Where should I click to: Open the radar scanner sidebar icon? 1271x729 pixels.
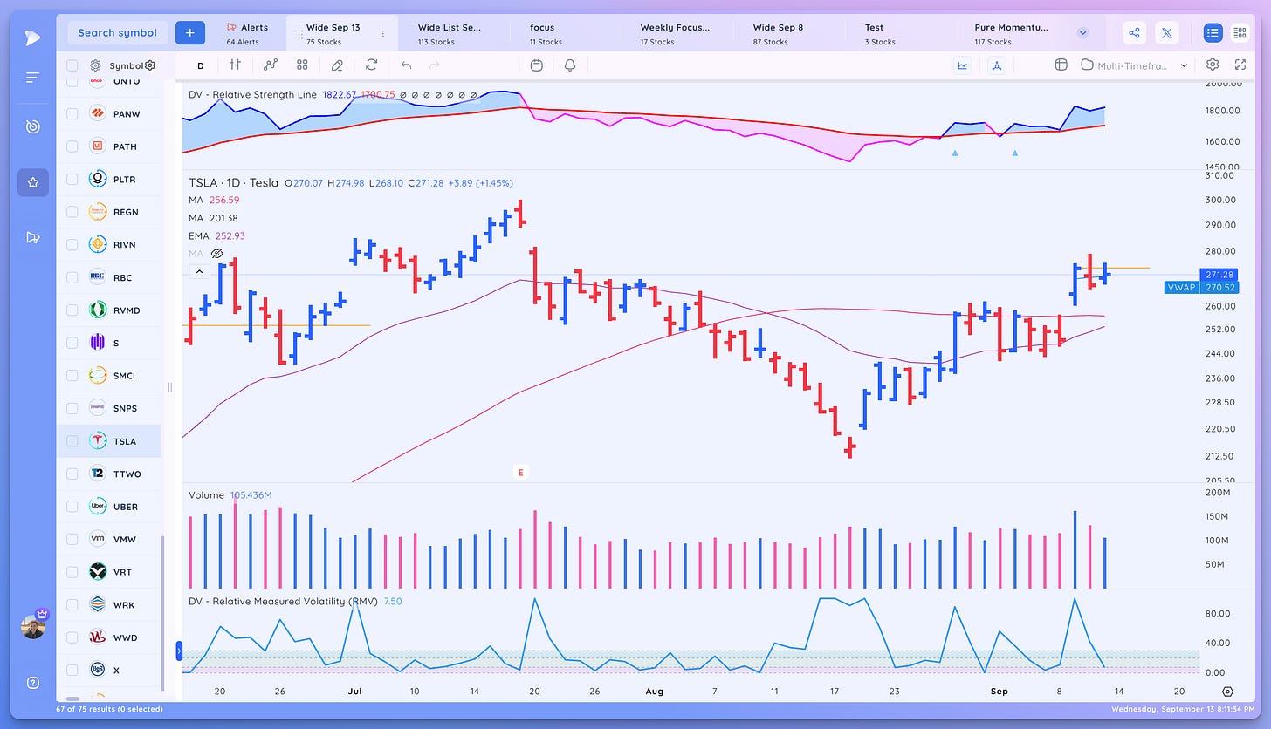click(x=32, y=127)
